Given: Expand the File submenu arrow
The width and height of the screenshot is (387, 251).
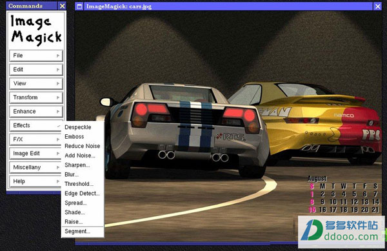Looking at the screenshot, I should 58,55.
